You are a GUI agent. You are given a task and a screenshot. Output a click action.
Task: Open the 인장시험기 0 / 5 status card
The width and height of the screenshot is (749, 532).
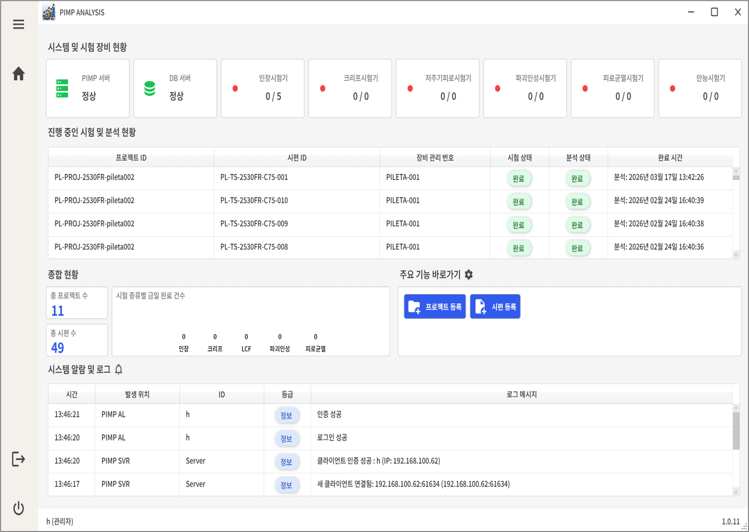click(263, 88)
